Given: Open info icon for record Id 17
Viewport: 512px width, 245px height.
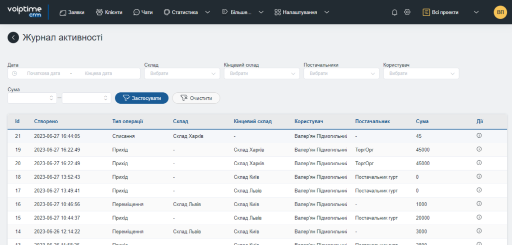Looking at the screenshot, I should 479,190.
